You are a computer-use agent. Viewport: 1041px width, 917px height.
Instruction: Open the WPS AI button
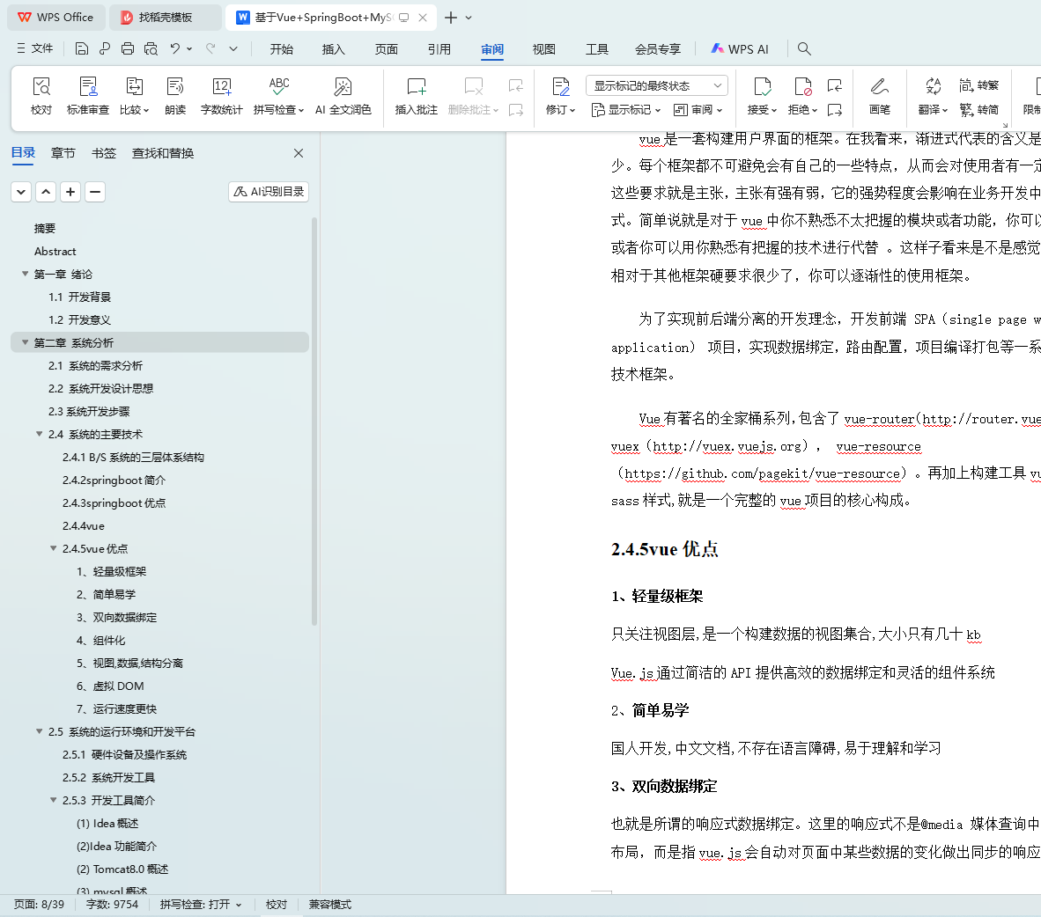[740, 49]
